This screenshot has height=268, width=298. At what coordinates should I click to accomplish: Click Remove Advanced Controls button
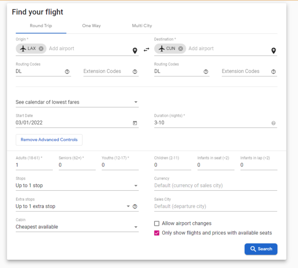pyautogui.click(x=49, y=140)
